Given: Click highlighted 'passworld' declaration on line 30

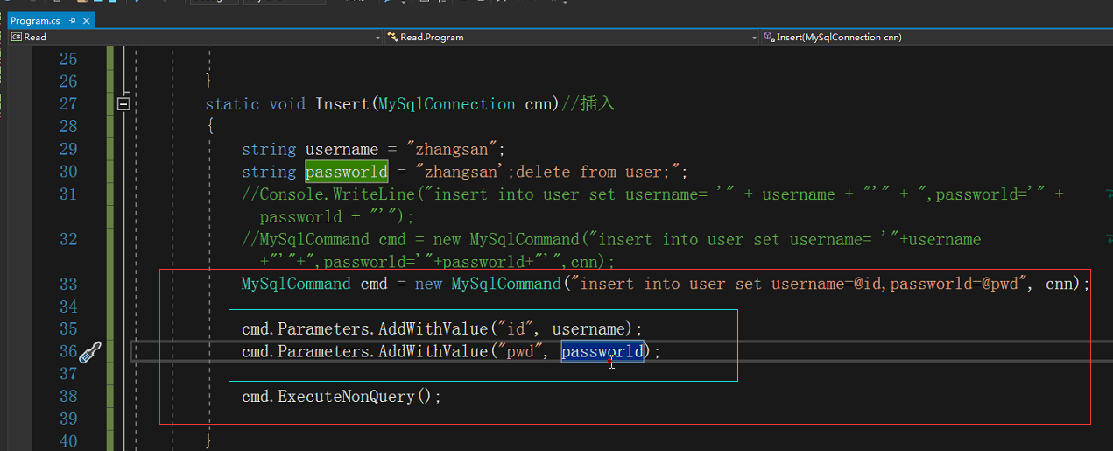Looking at the screenshot, I should [x=346, y=172].
